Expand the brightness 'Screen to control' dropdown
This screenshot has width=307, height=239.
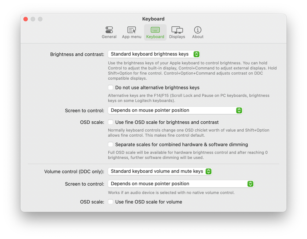tap(175, 110)
